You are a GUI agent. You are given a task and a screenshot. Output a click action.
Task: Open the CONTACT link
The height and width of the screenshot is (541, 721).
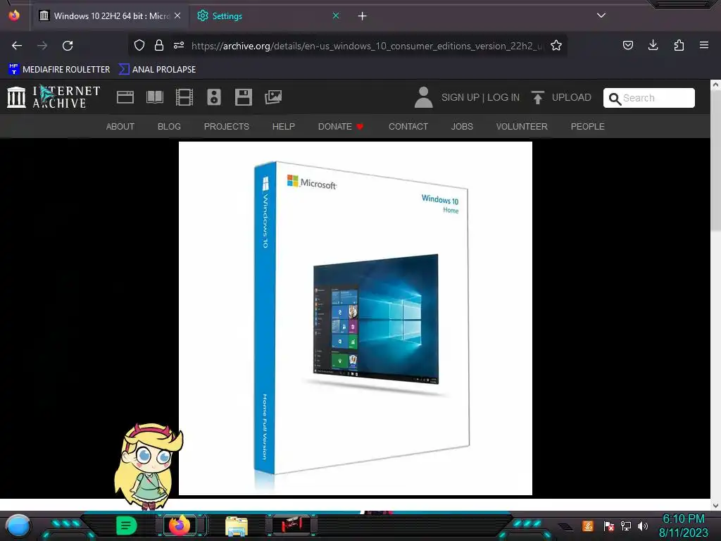pyautogui.click(x=408, y=127)
